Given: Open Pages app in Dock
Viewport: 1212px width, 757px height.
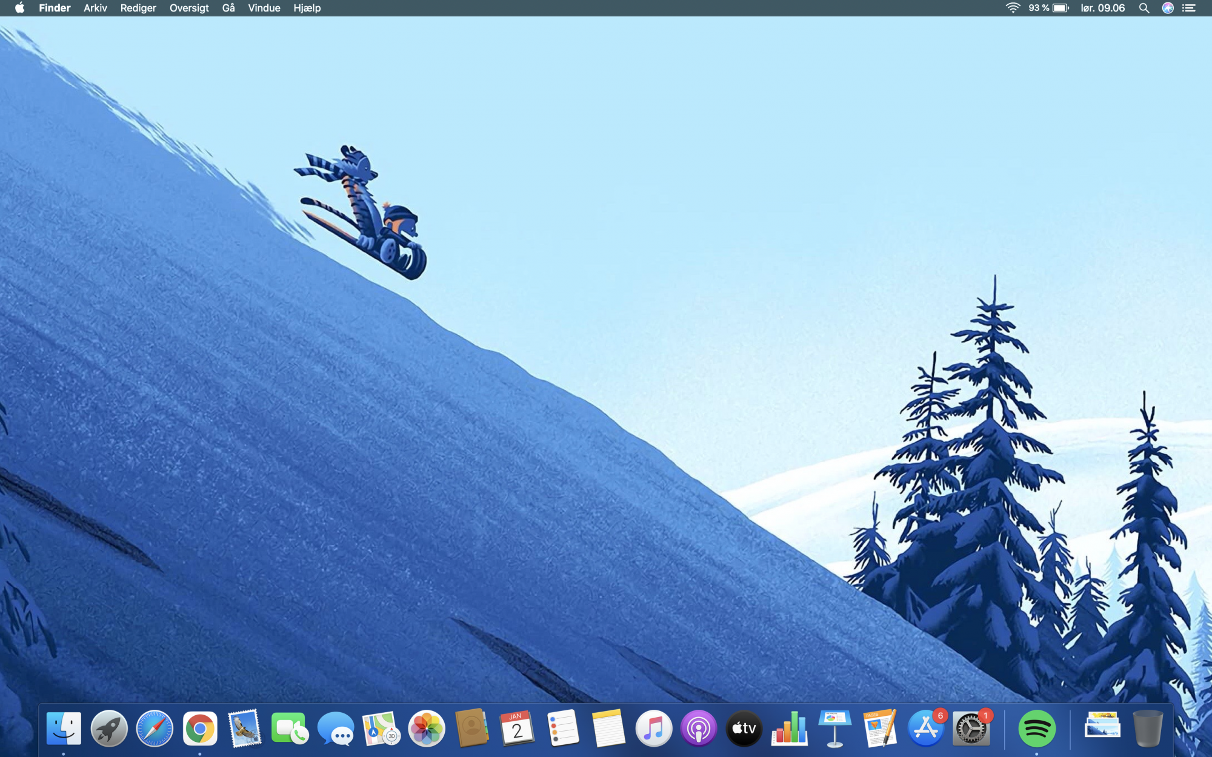Looking at the screenshot, I should click(880, 728).
